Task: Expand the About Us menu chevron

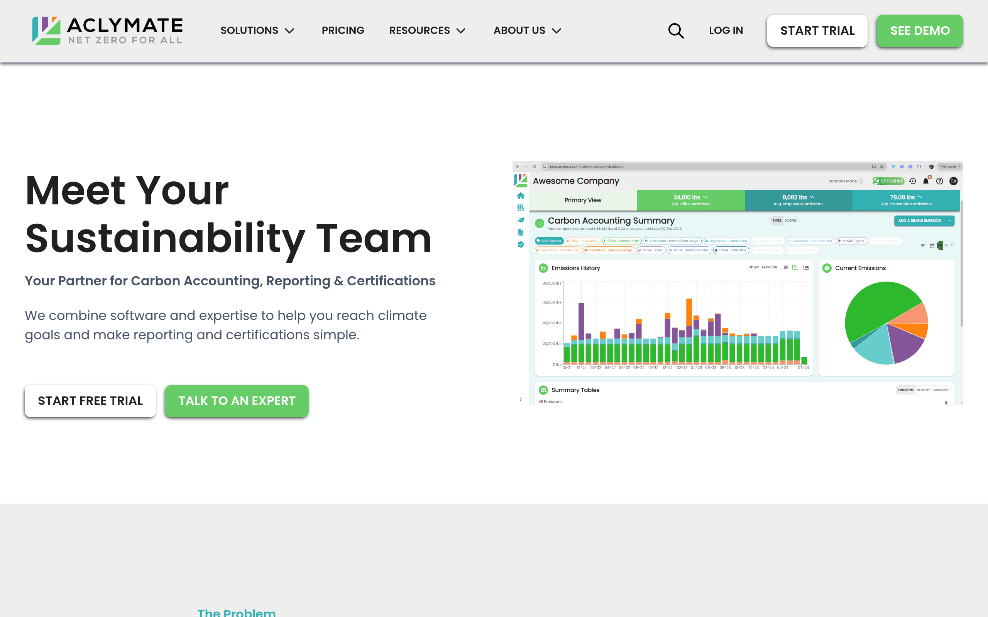Action: (557, 31)
